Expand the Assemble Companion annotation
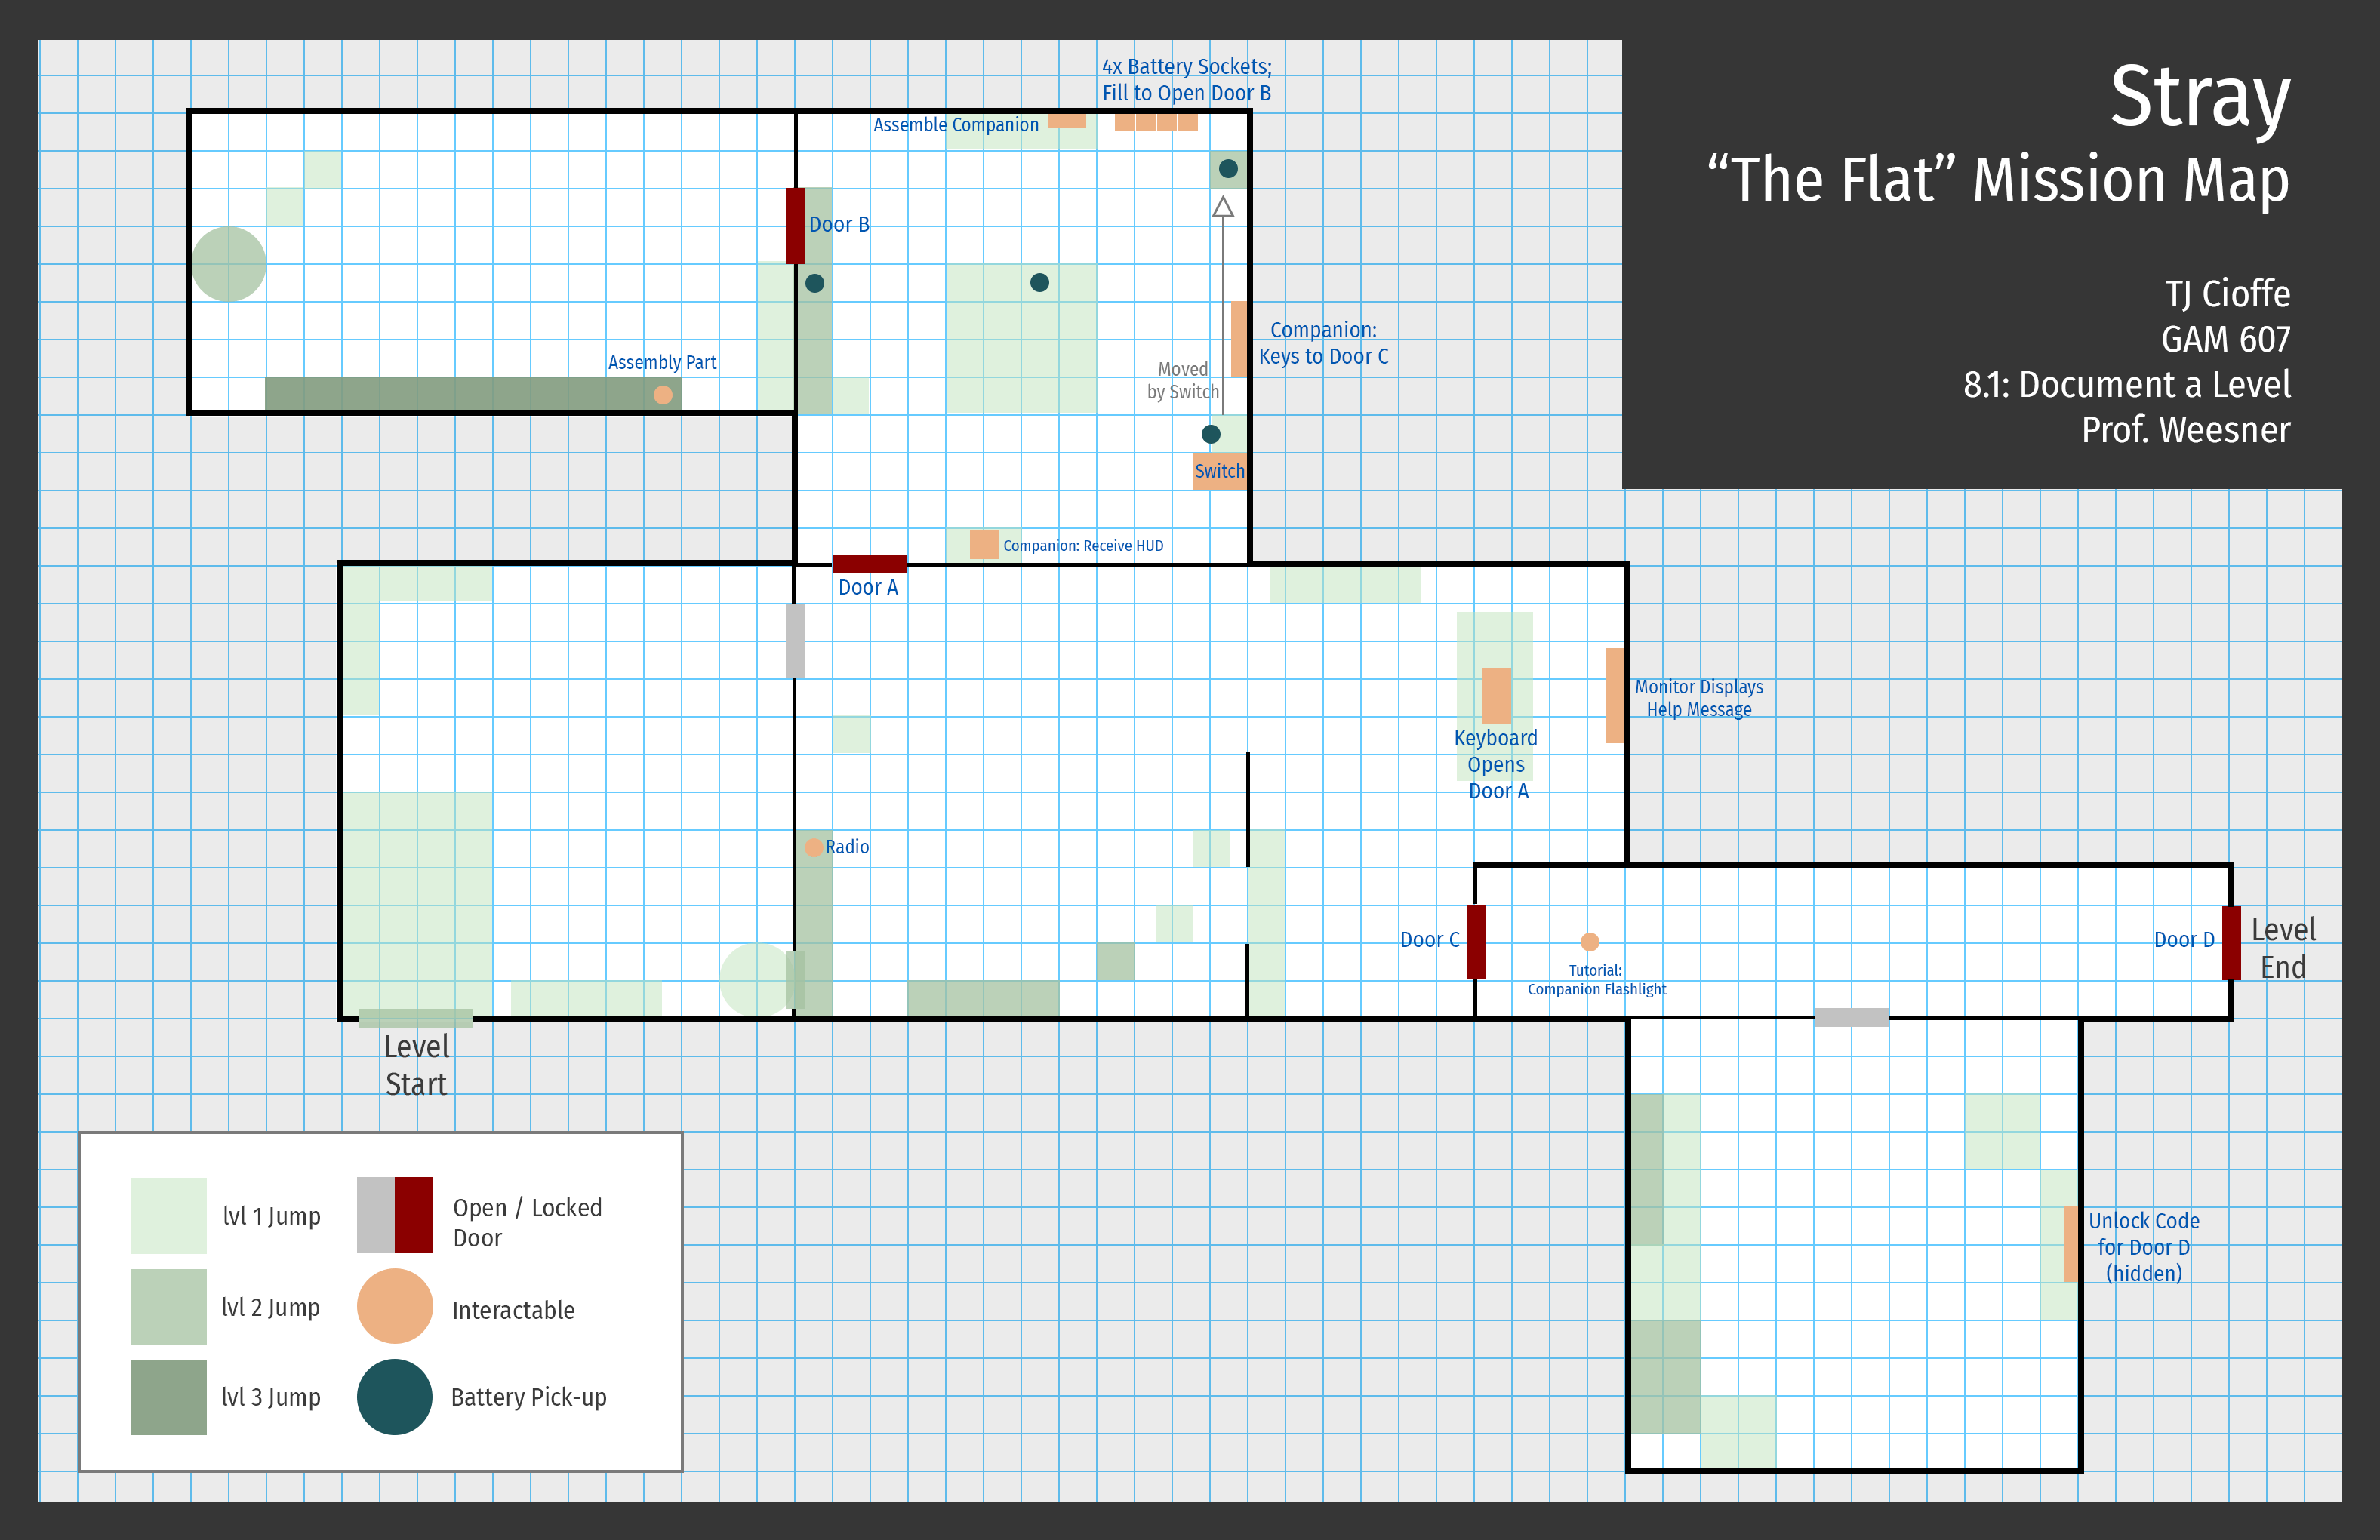Screen dimensions: 2380x1540 click(x=955, y=125)
